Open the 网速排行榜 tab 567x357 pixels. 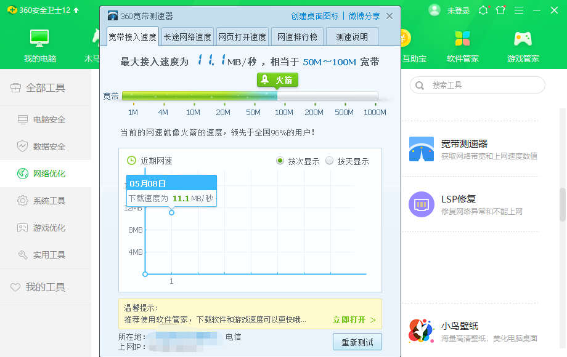pos(297,37)
